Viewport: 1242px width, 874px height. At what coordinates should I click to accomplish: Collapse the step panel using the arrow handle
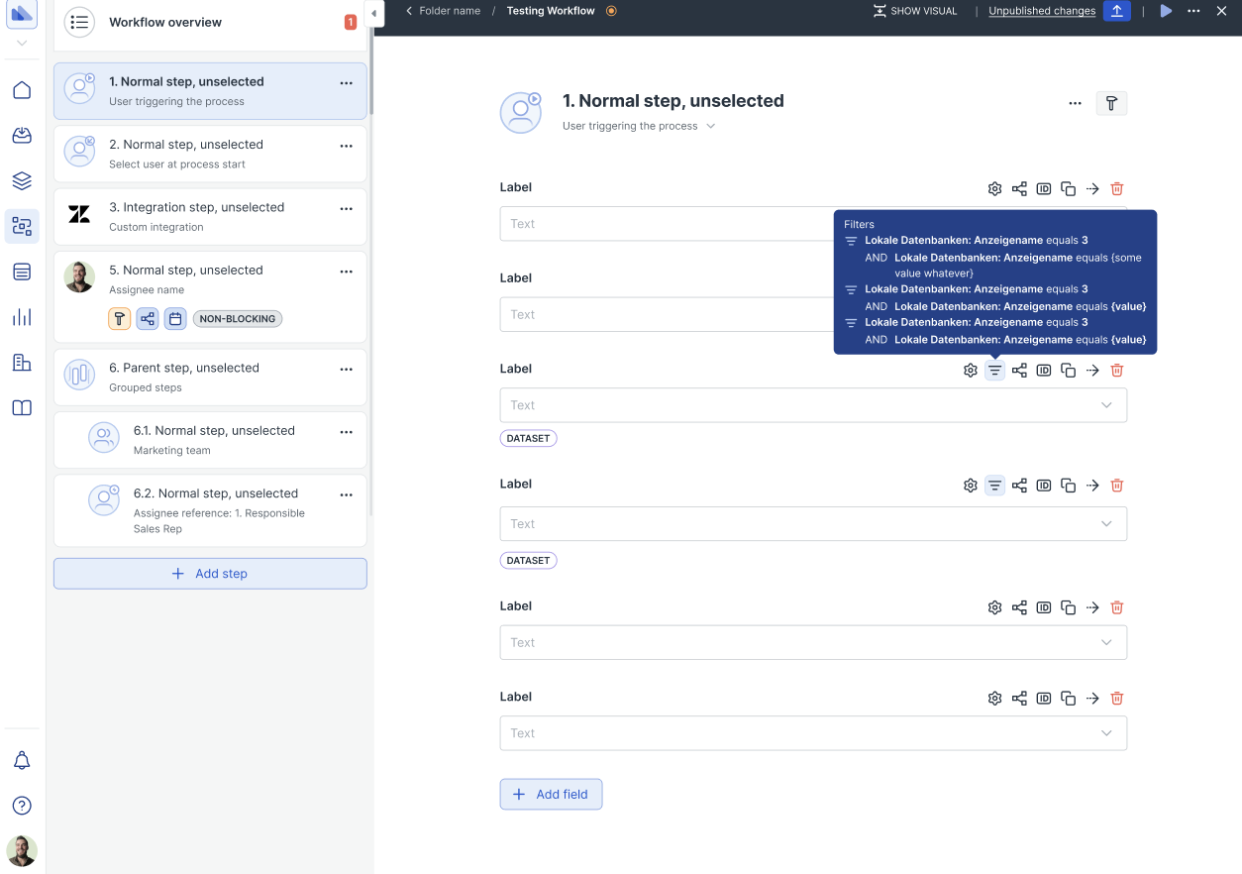(x=374, y=13)
